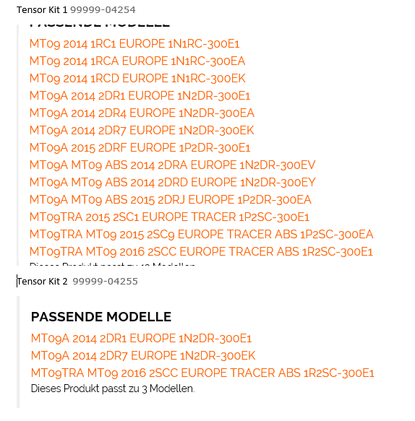The image size is (415, 421).
Task: Click the PASSENDE MODELLE heading under Kit 2
Action: click(101, 317)
